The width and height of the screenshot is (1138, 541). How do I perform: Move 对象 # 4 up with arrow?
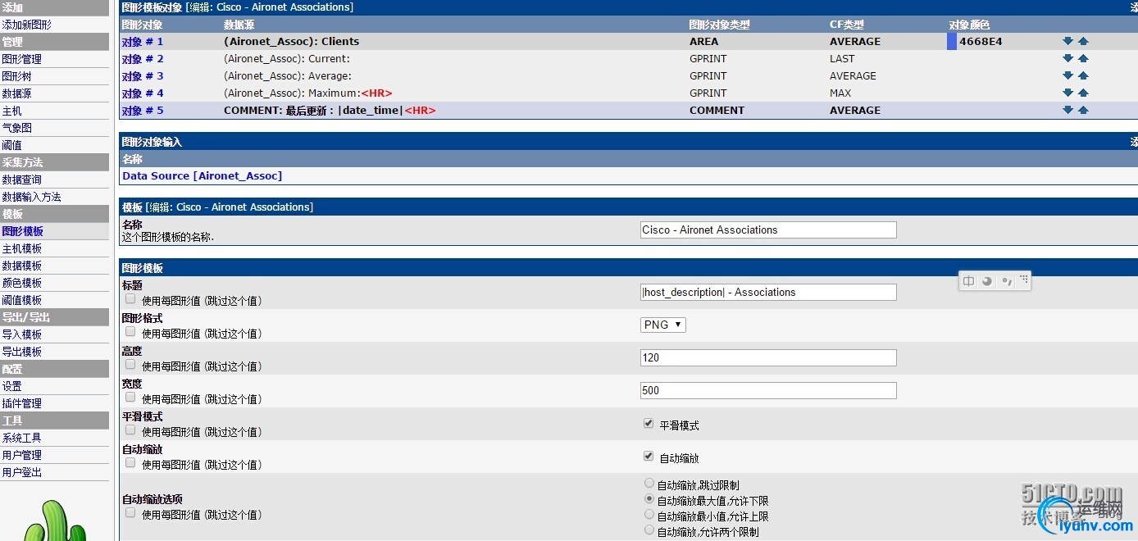[x=1083, y=93]
